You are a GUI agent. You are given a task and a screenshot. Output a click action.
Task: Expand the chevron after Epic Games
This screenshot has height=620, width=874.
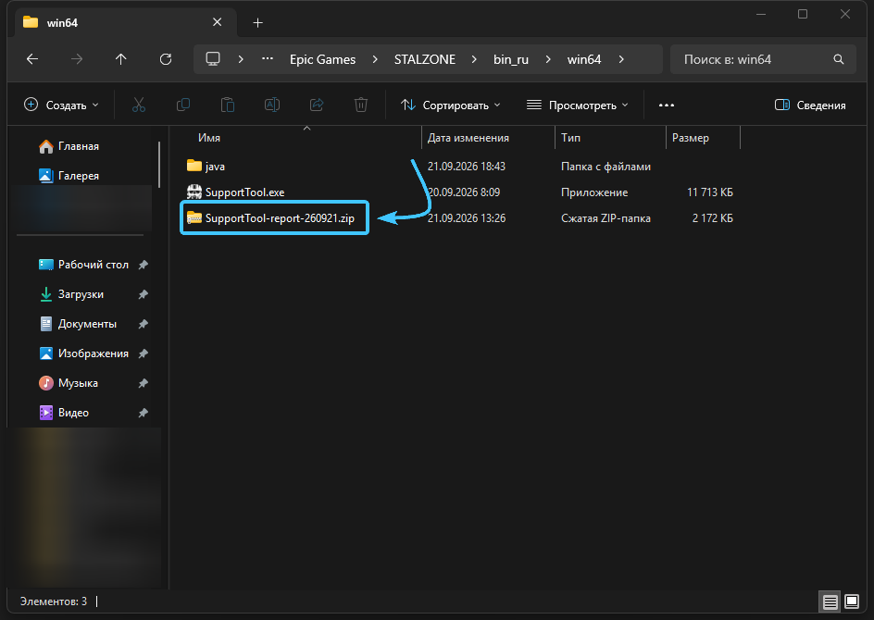[x=375, y=59]
